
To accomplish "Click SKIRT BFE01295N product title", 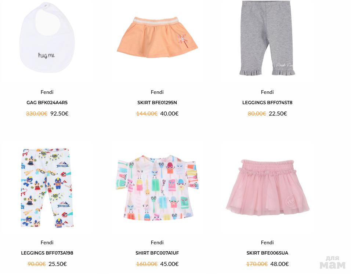I will coord(157,103).
